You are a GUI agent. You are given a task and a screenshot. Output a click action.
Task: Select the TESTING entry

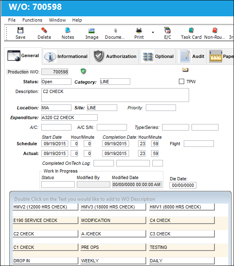click(x=182, y=247)
